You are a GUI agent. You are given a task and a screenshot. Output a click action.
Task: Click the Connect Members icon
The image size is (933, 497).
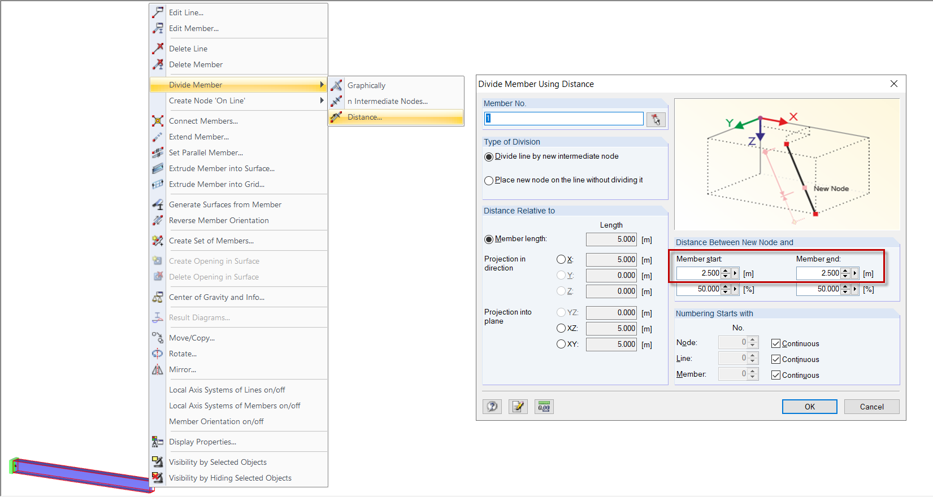click(x=158, y=120)
